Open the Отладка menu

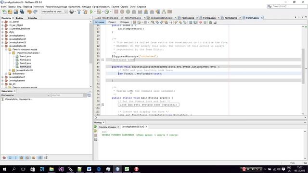tap(87, 7)
